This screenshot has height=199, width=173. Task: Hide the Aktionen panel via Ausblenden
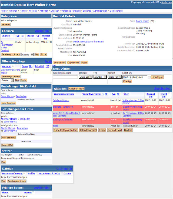pos(162,88)
